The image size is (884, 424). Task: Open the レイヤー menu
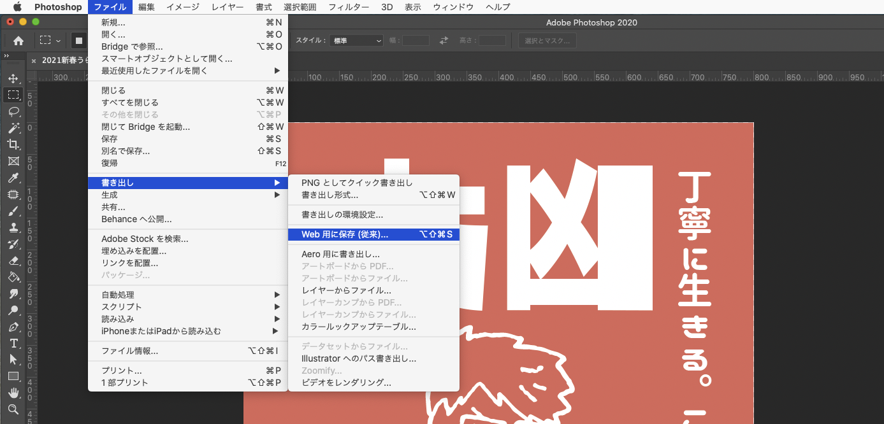228,7
